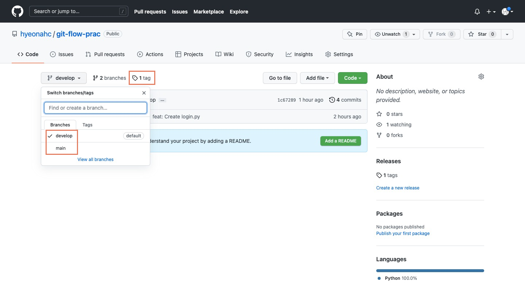The image size is (525, 290).
Task: Open the plus create-new menu
Action: click(491, 12)
